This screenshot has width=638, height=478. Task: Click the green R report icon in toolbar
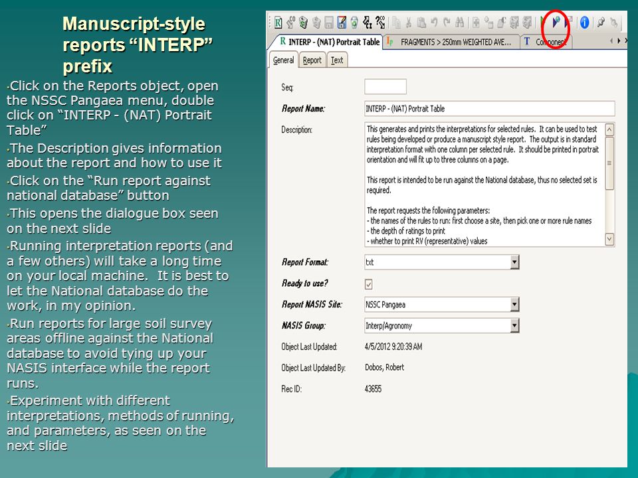278,23
